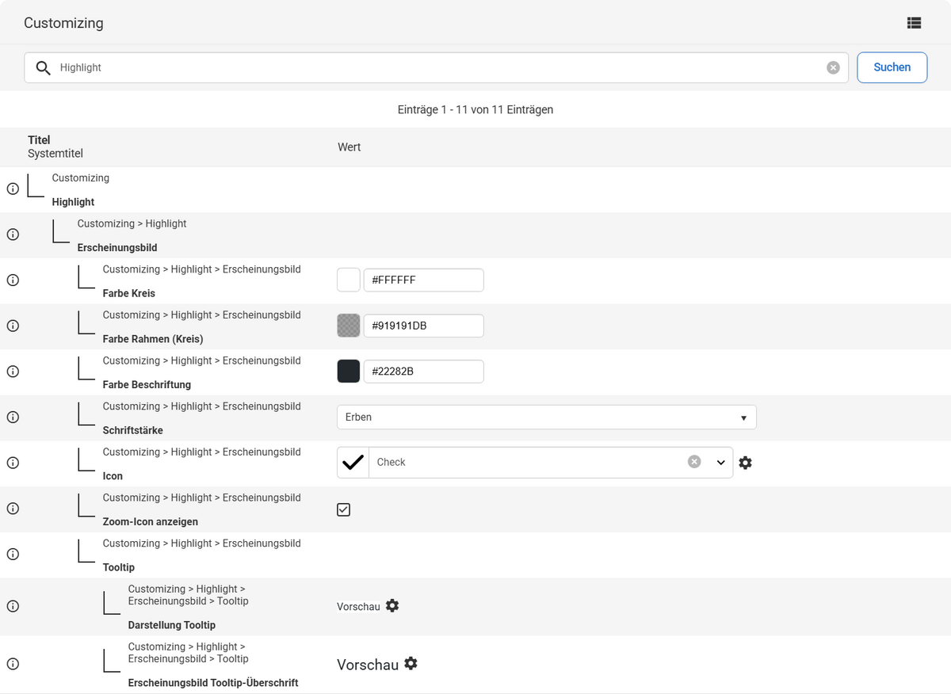
Task: Click the Wert column header
Action: point(349,147)
